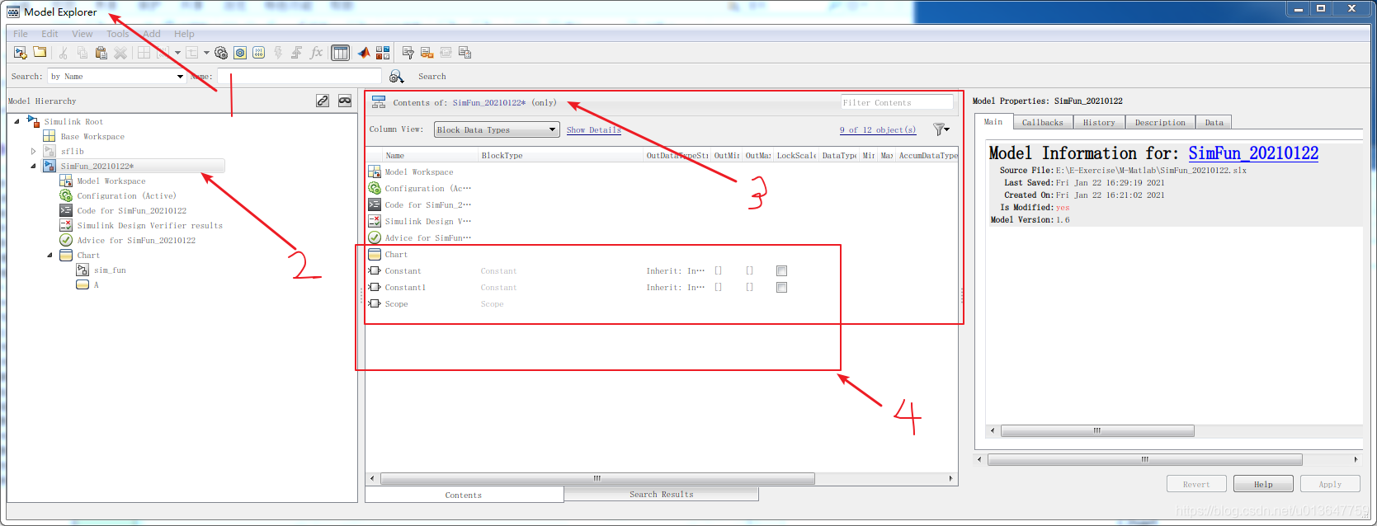1377x526 pixels.
Task: Toggle LockScale checkbox for Constant row
Action: (781, 271)
